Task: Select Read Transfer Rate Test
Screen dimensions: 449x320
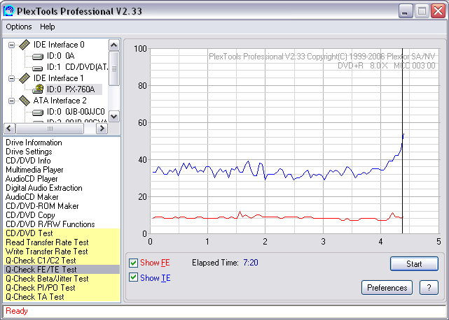Action: pos(62,242)
